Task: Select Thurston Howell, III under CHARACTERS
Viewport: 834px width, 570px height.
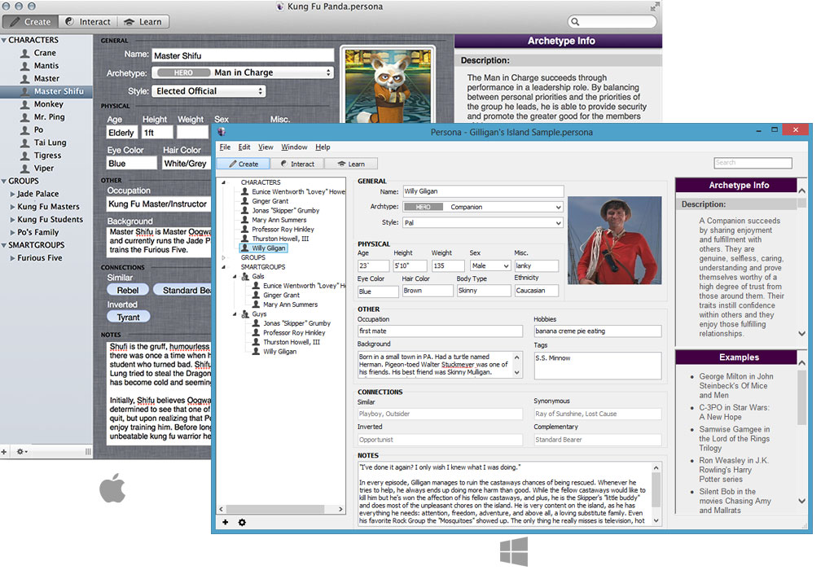Action: point(280,239)
